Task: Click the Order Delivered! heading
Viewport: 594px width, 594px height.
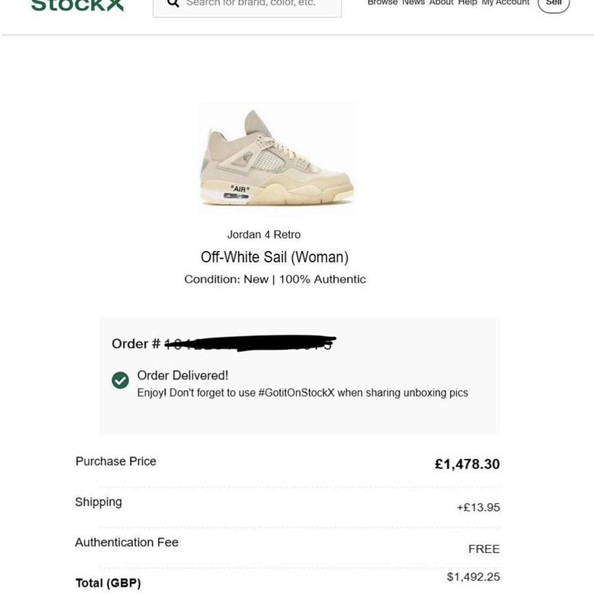Action: click(x=182, y=375)
